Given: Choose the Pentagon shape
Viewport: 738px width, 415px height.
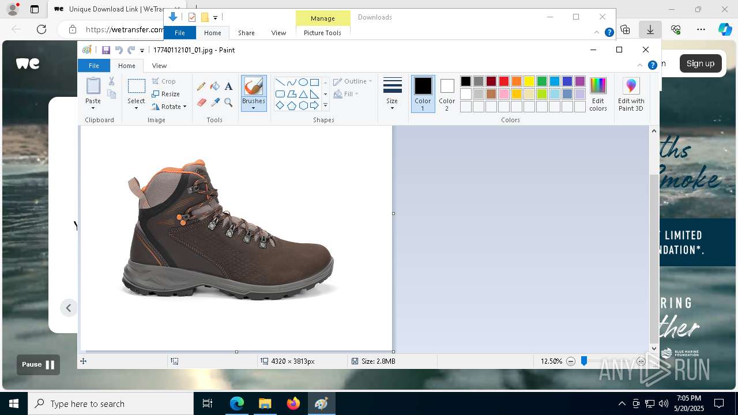Looking at the screenshot, I should [291, 105].
